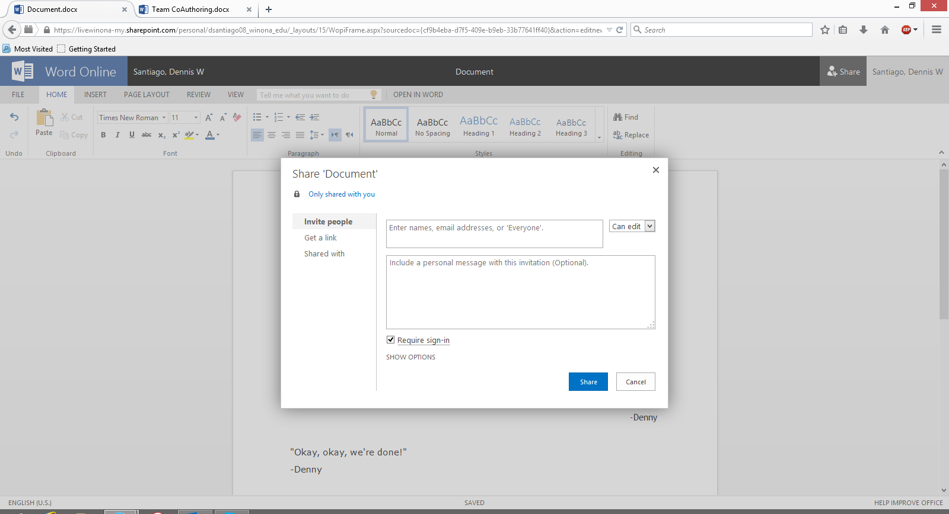Expand the Times New Roman font dropdown
This screenshot has width=949, height=514.
[x=164, y=118]
